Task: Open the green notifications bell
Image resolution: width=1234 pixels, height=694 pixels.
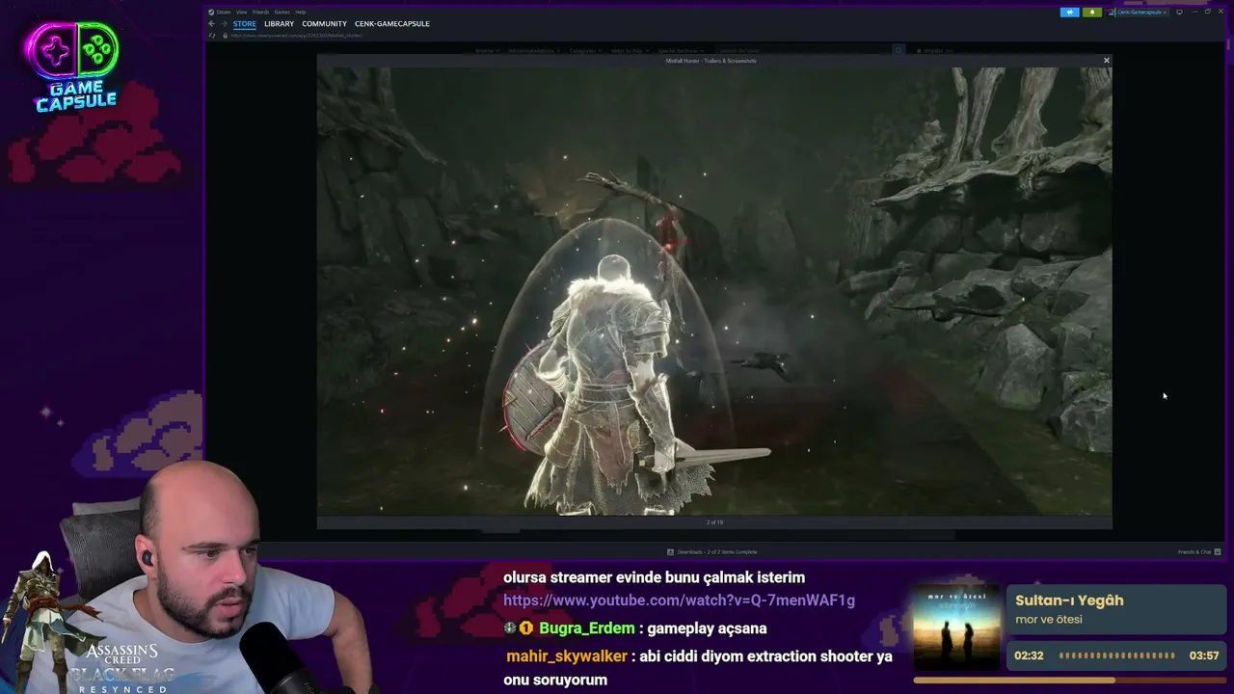Action: tap(1091, 13)
